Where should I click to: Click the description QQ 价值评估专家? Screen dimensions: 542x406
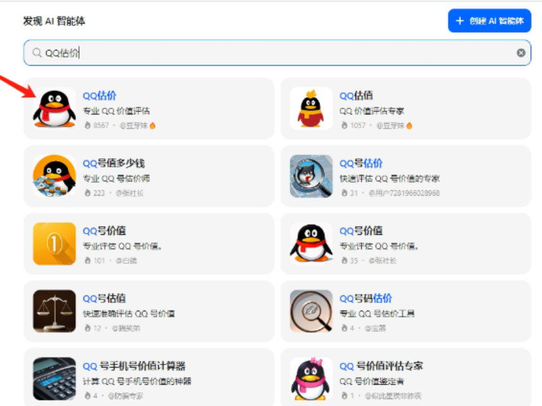click(x=372, y=111)
